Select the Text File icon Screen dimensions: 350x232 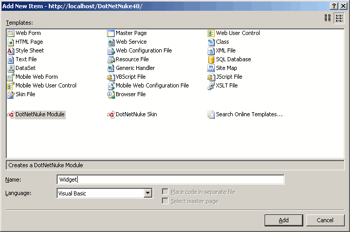[10, 60]
